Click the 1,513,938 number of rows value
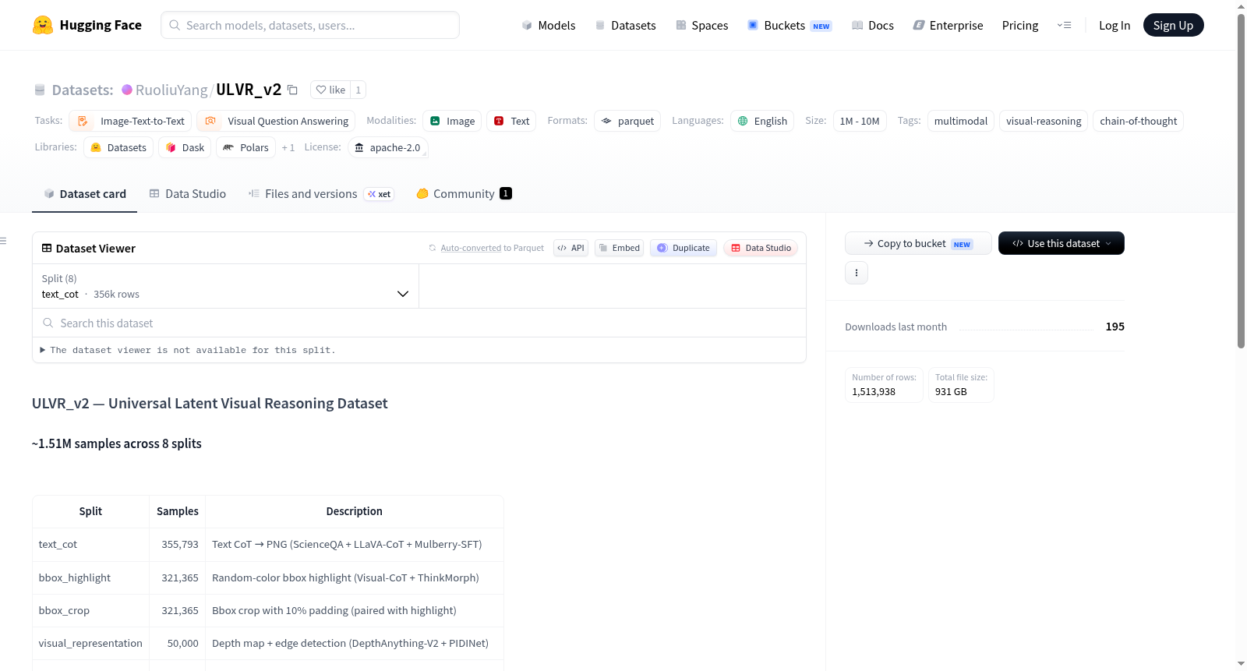Screen dimensions: 1247x671 click(874, 392)
